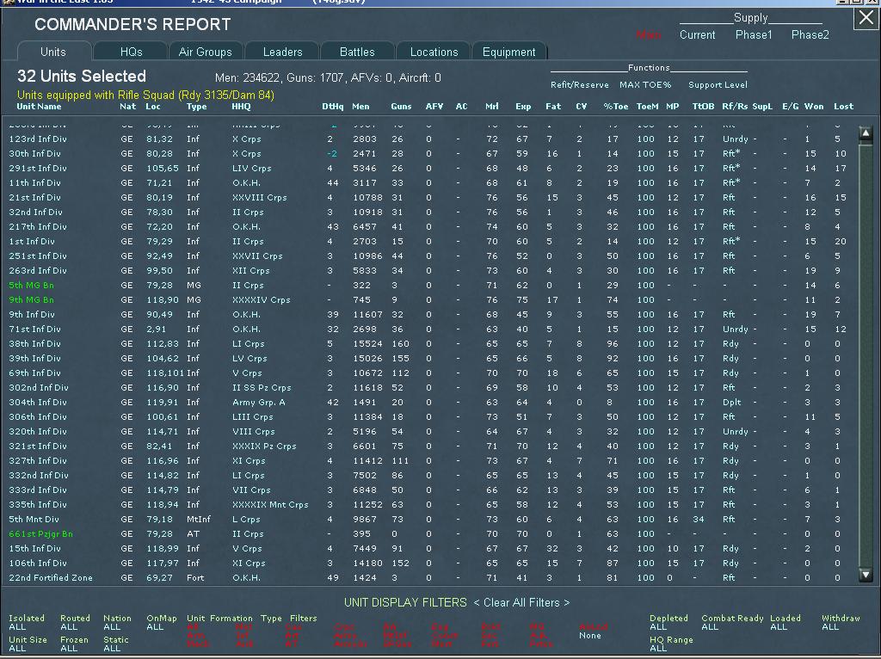Select the 22nd Fortified Zone unit

[51, 577]
